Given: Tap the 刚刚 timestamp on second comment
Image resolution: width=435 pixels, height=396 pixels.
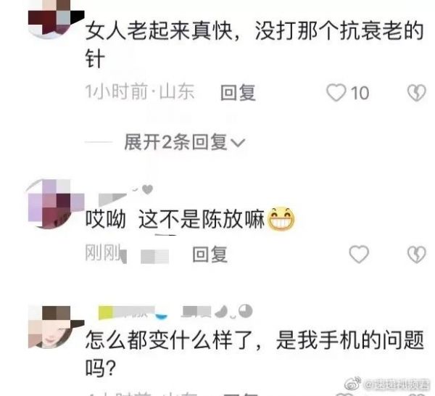Looking at the screenshot, I should coord(103,253).
